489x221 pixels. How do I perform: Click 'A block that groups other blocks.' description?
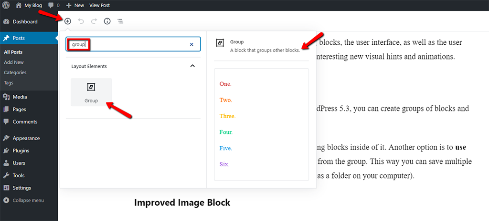tap(265, 50)
